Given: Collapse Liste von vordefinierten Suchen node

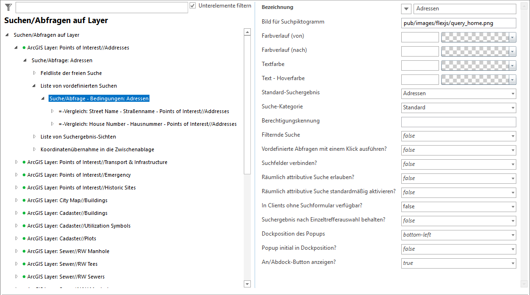Looking at the screenshot, I should click(x=34, y=86).
